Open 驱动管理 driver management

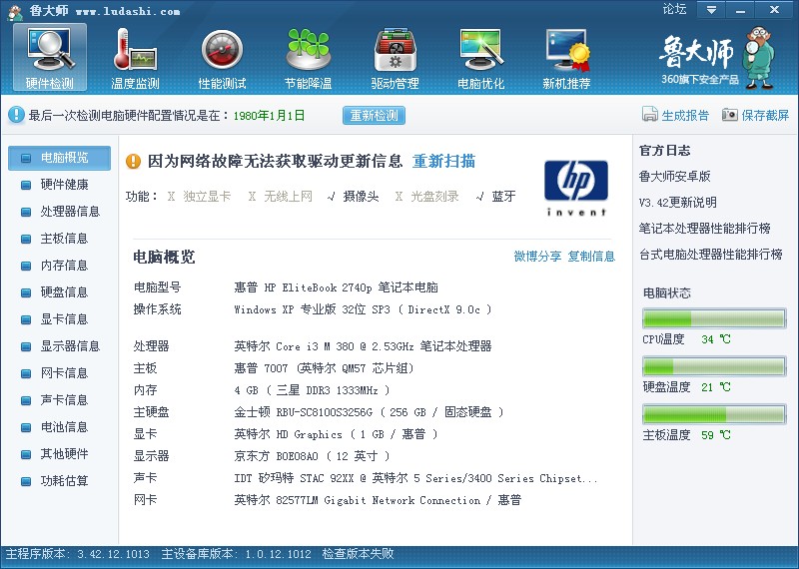395,58
